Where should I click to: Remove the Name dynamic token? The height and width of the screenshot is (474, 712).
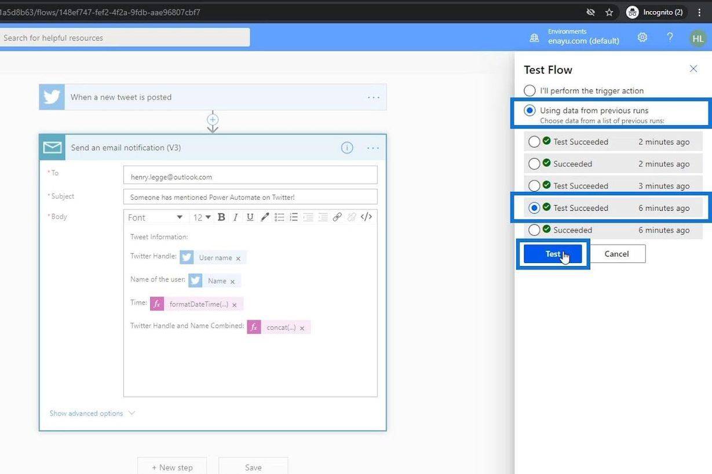232,282
